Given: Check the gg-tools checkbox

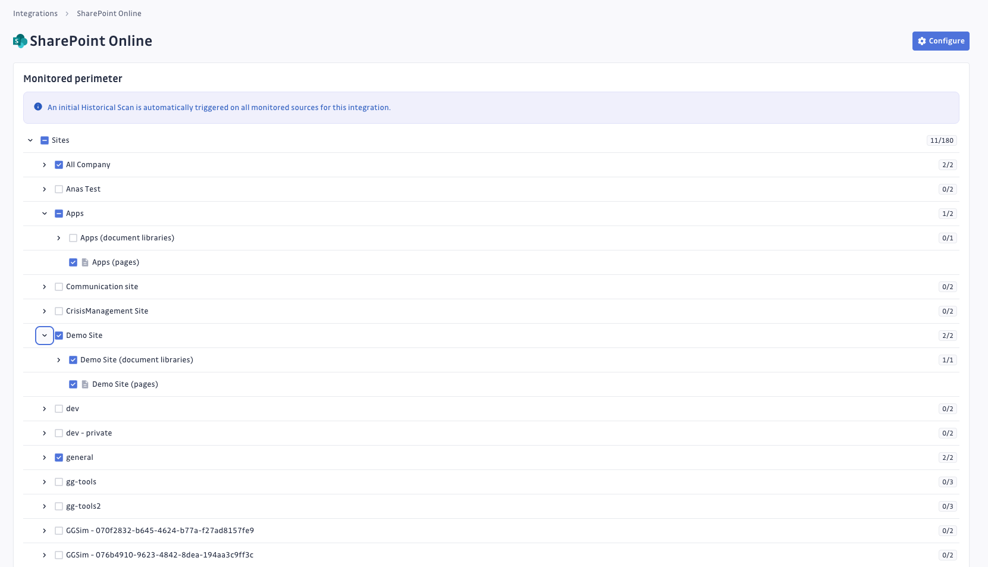Looking at the screenshot, I should coord(59,482).
